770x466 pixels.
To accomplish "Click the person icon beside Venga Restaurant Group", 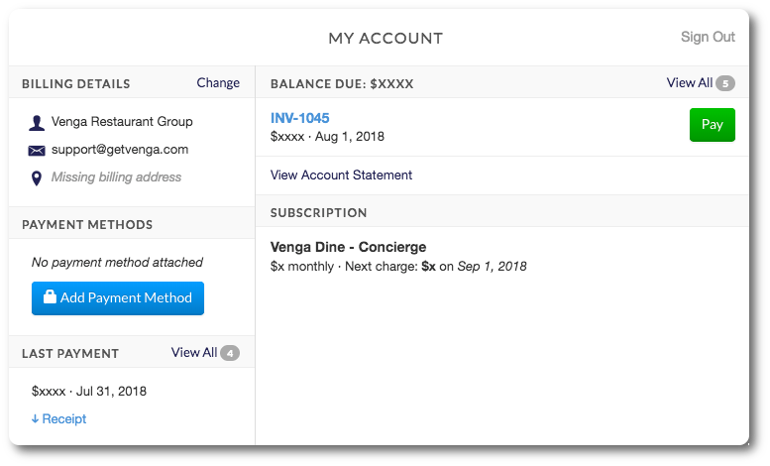I will [x=37, y=123].
